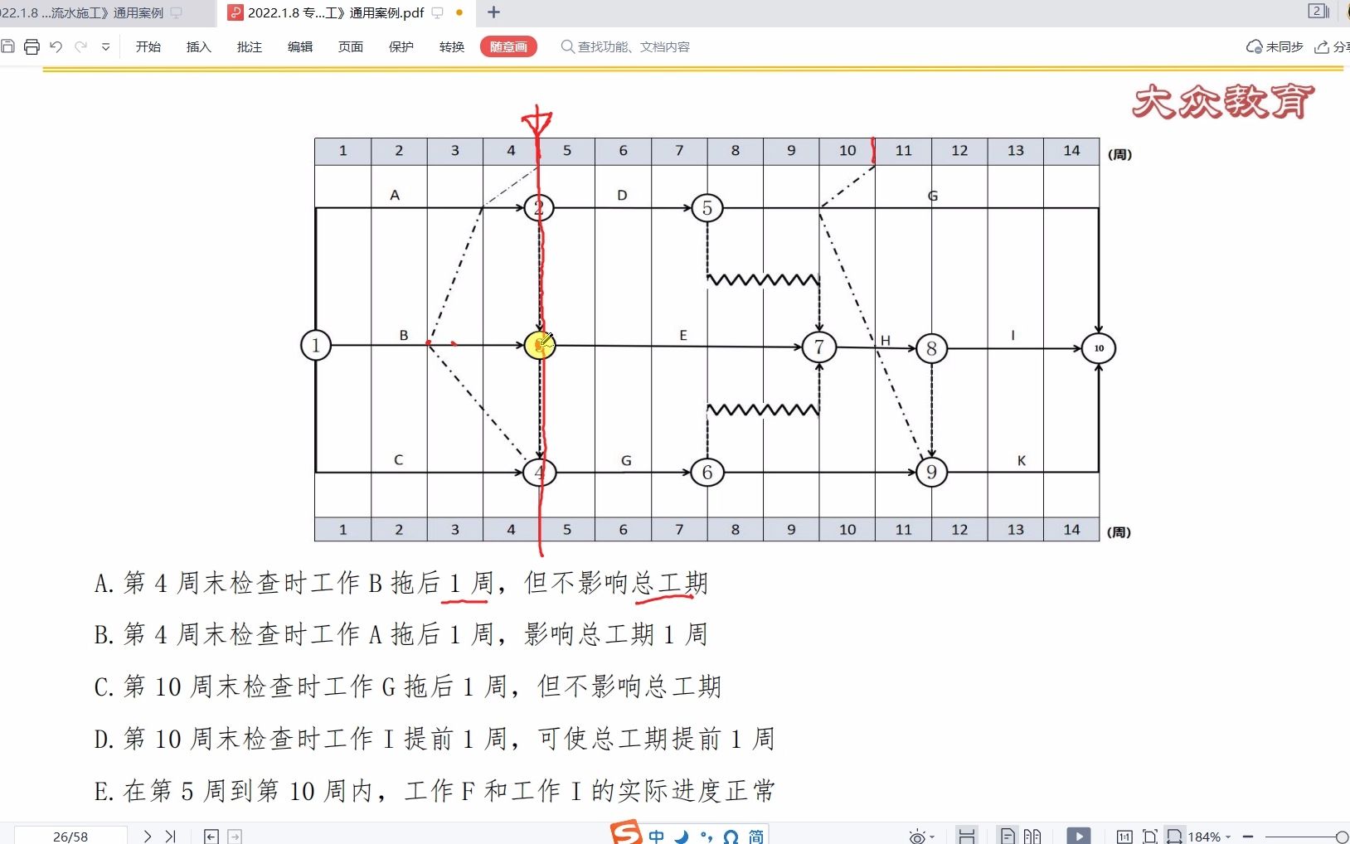Open the 编辑 menu tab
Screen dimensions: 1350x844
[300, 47]
